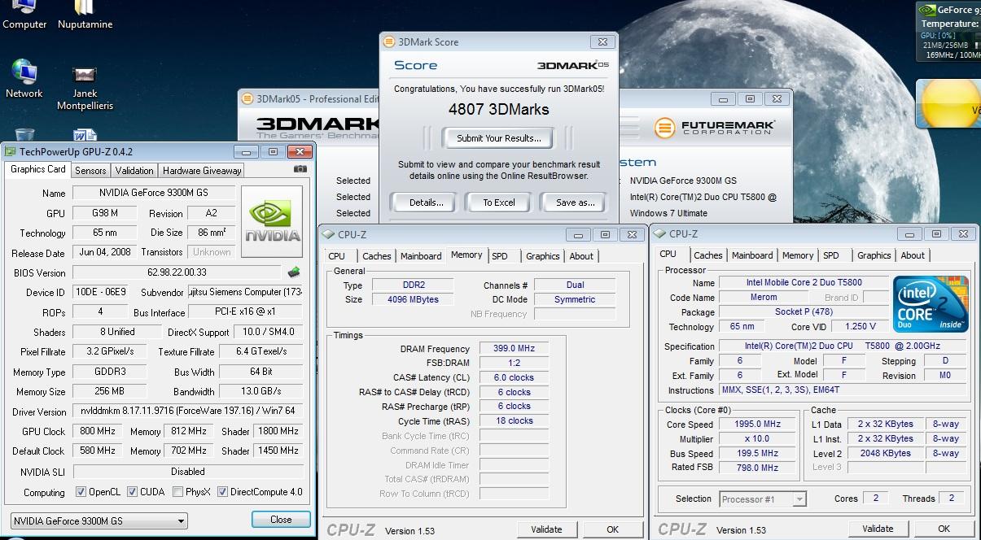Click the BIOS Version field in GPU-Z

point(177,272)
